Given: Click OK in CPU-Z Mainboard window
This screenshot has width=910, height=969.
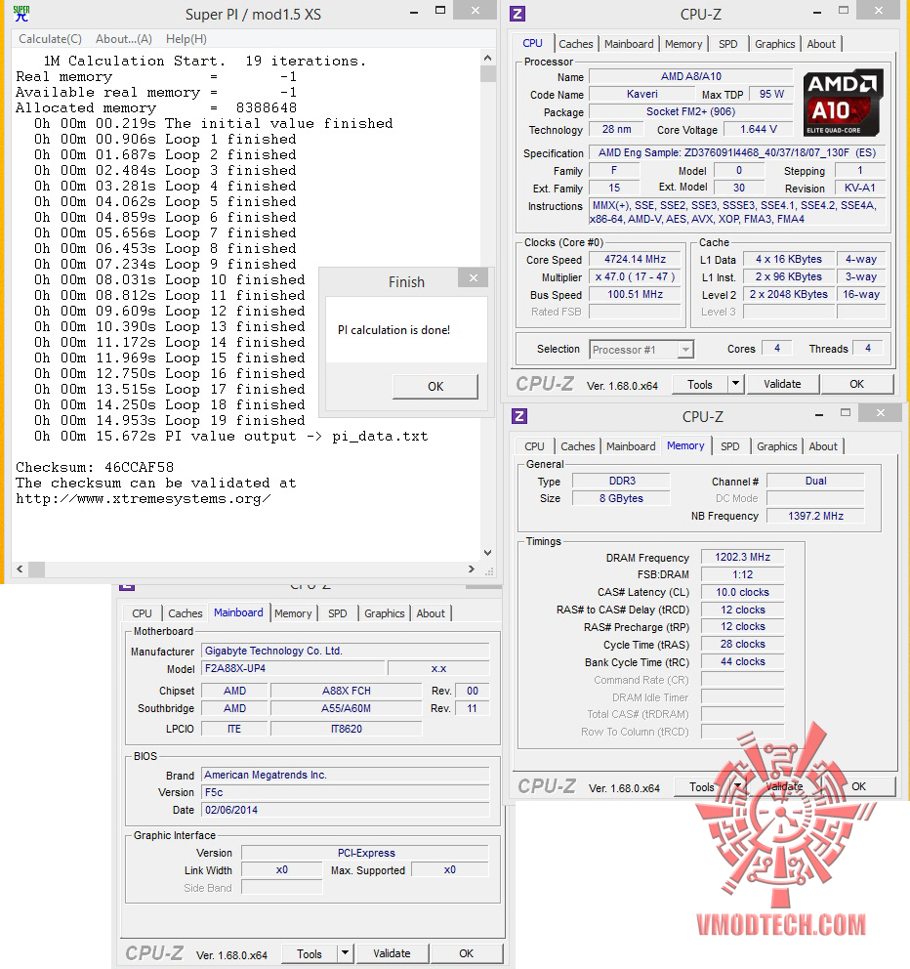Looking at the screenshot, I should pyautogui.click(x=467, y=953).
